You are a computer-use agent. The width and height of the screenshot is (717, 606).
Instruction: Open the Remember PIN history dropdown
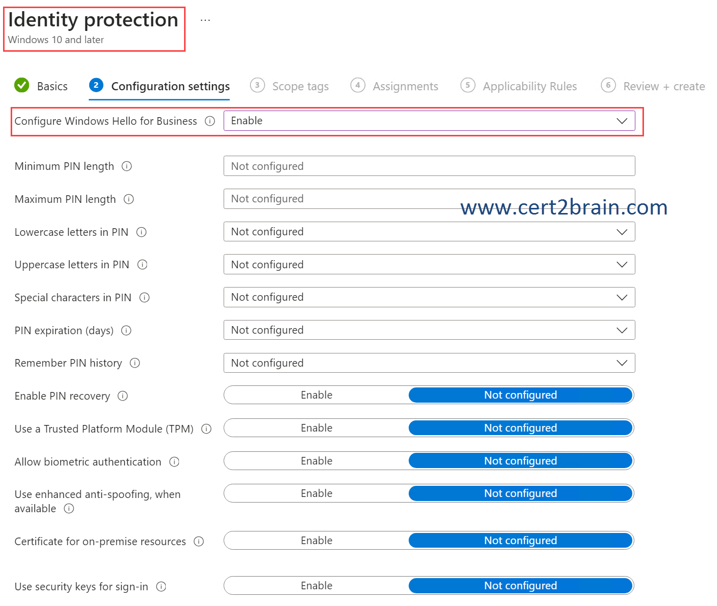click(428, 363)
